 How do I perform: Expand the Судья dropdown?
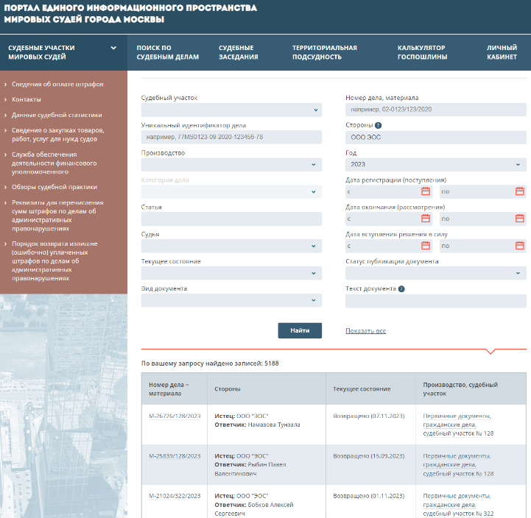231,246
